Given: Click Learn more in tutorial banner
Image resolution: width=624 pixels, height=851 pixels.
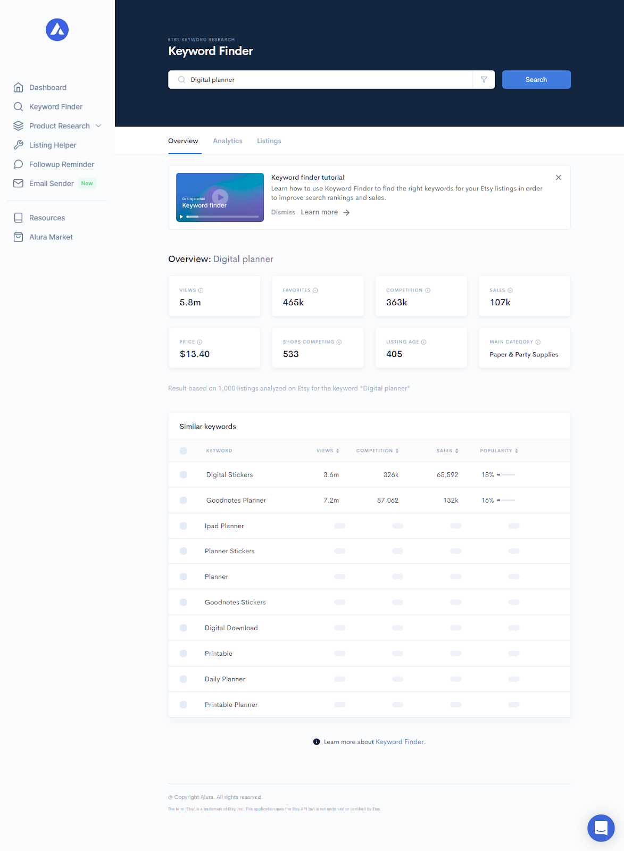Looking at the screenshot, I should click(x=319, y=212).
